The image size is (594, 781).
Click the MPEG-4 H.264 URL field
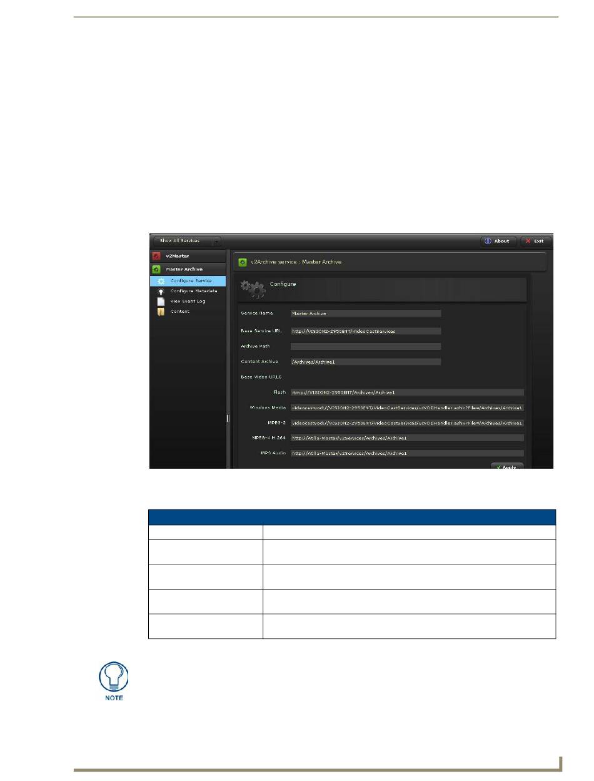click(407, 438)
